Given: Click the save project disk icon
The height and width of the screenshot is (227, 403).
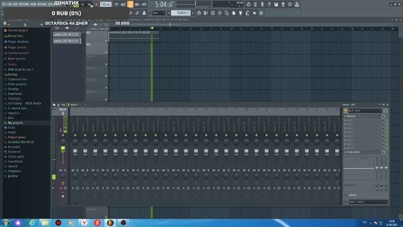Looking at the screenshot, I should [x=276, y=4].
